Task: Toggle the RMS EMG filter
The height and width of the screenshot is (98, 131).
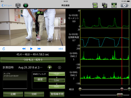Action: click(x=57, y=87)
